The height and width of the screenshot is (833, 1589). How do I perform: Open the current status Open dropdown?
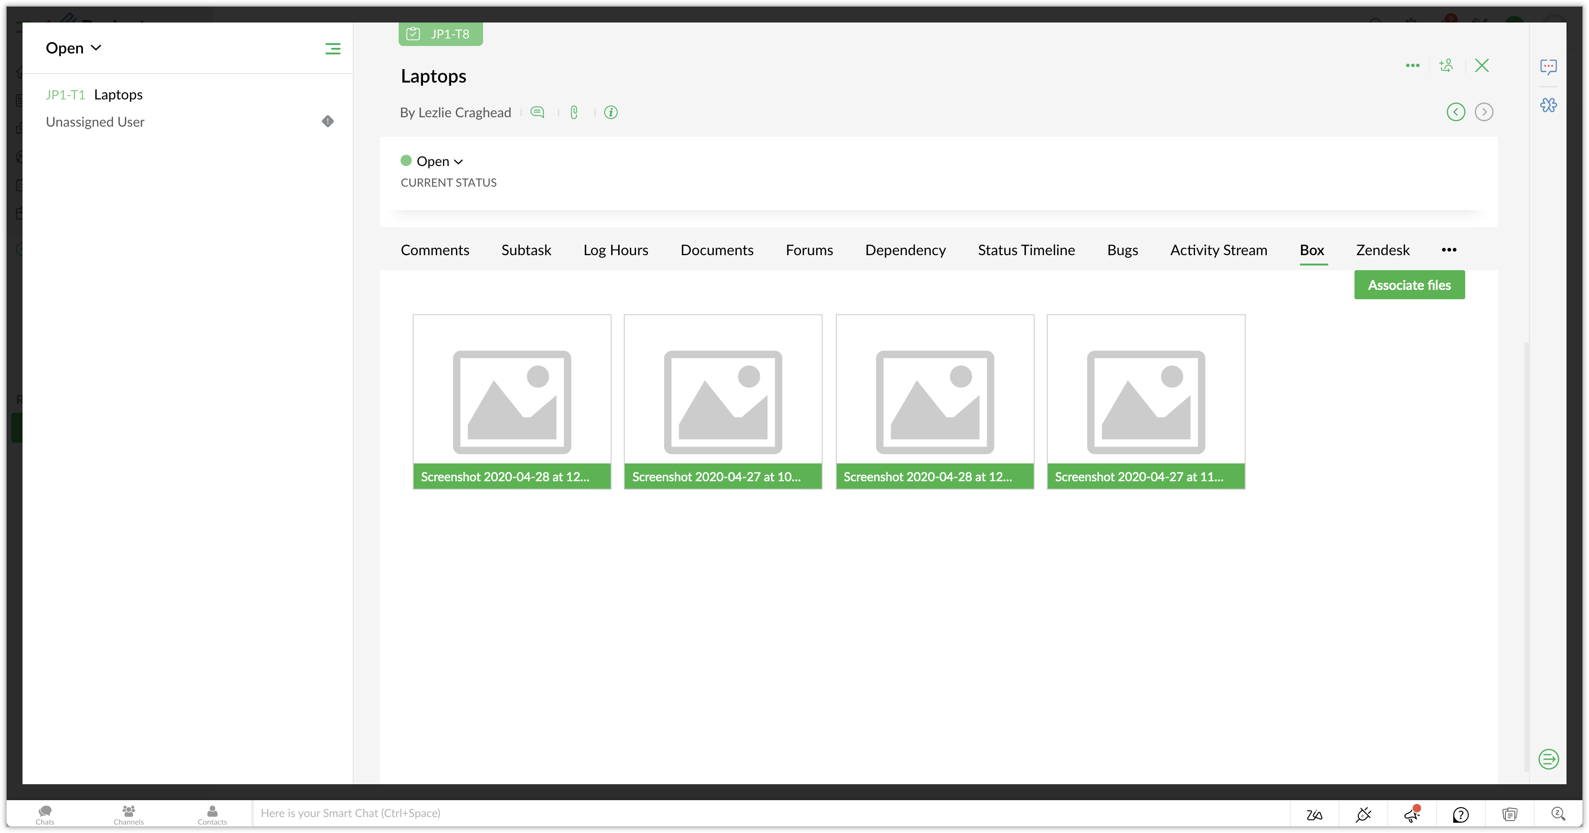coord(439,162)
